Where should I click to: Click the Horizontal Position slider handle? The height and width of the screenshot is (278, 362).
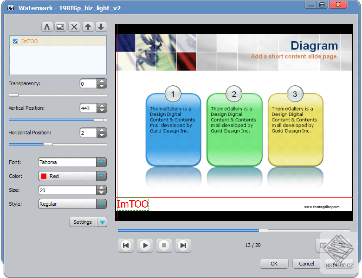(48, 144)
